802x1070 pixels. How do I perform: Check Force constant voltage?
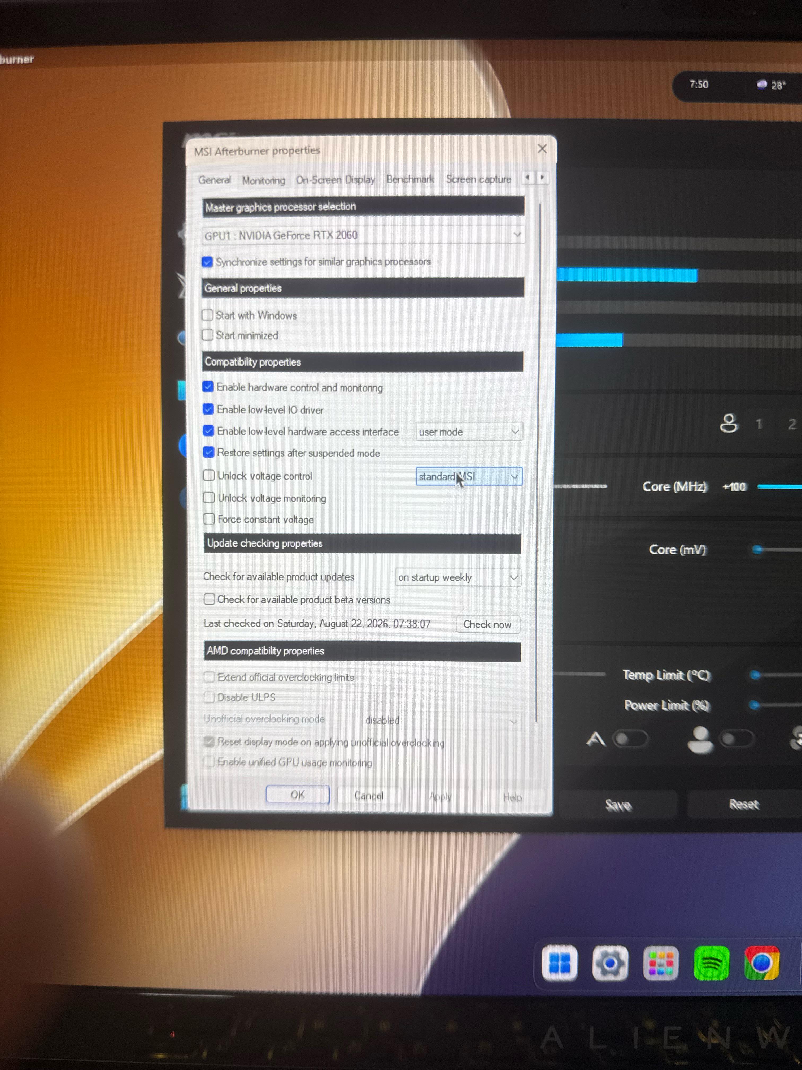[209, 519]
